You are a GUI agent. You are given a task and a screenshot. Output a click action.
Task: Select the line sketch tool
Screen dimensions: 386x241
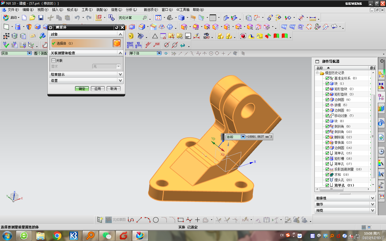pos(139,220)
